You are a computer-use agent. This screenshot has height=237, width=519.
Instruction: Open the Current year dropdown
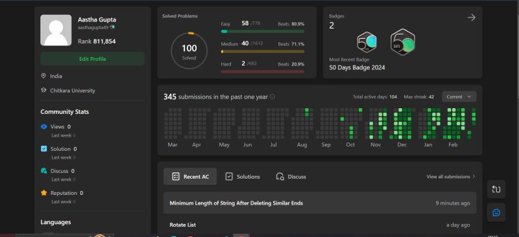[x=459, y=97]
